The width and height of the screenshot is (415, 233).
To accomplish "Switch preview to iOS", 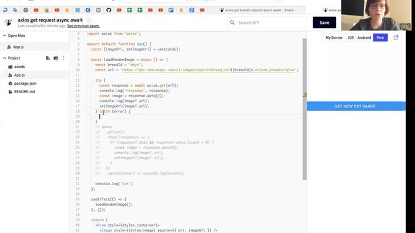I will (351, 38).
